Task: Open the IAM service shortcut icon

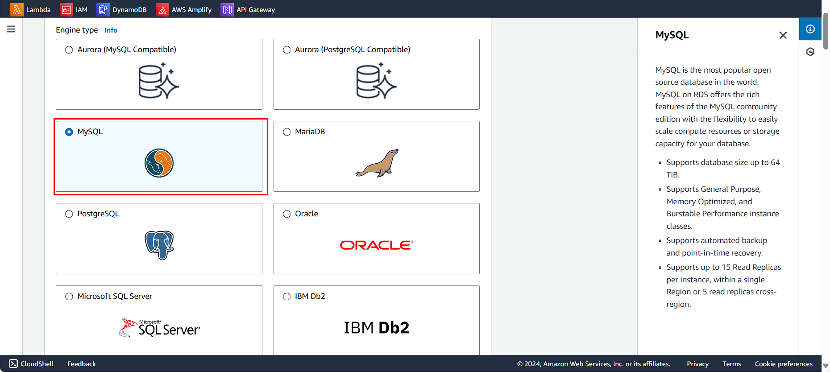Action: coord(66,9)
